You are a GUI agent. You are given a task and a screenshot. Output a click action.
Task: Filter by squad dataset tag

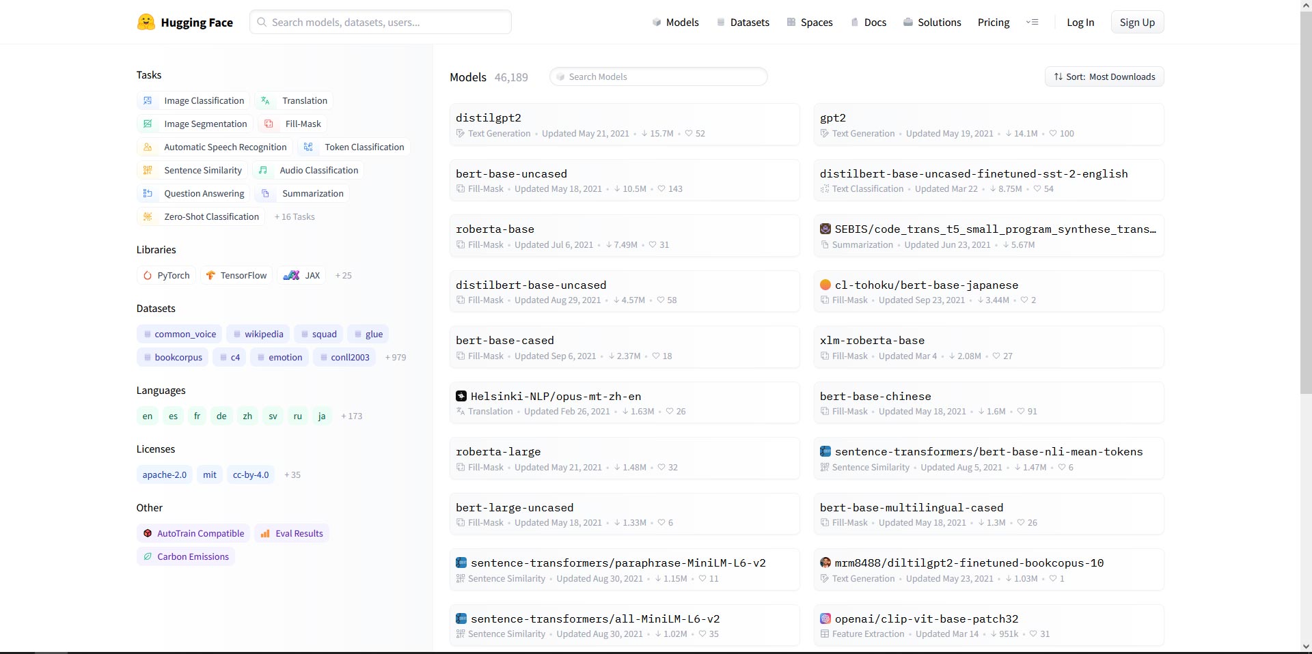pos(318,334)
